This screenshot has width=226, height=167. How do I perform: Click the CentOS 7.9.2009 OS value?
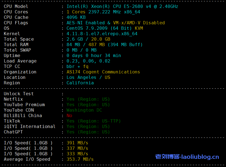tap(105, 28)
